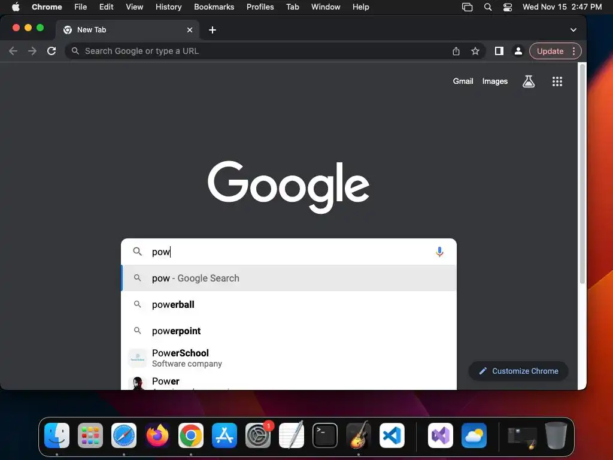Open Weather app from the Dock
The image size is (613, 460).
[x=474, y=435]
